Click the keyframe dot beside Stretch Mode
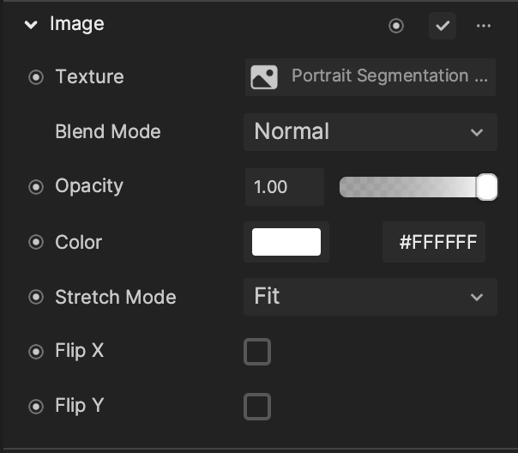 (36, 297)
